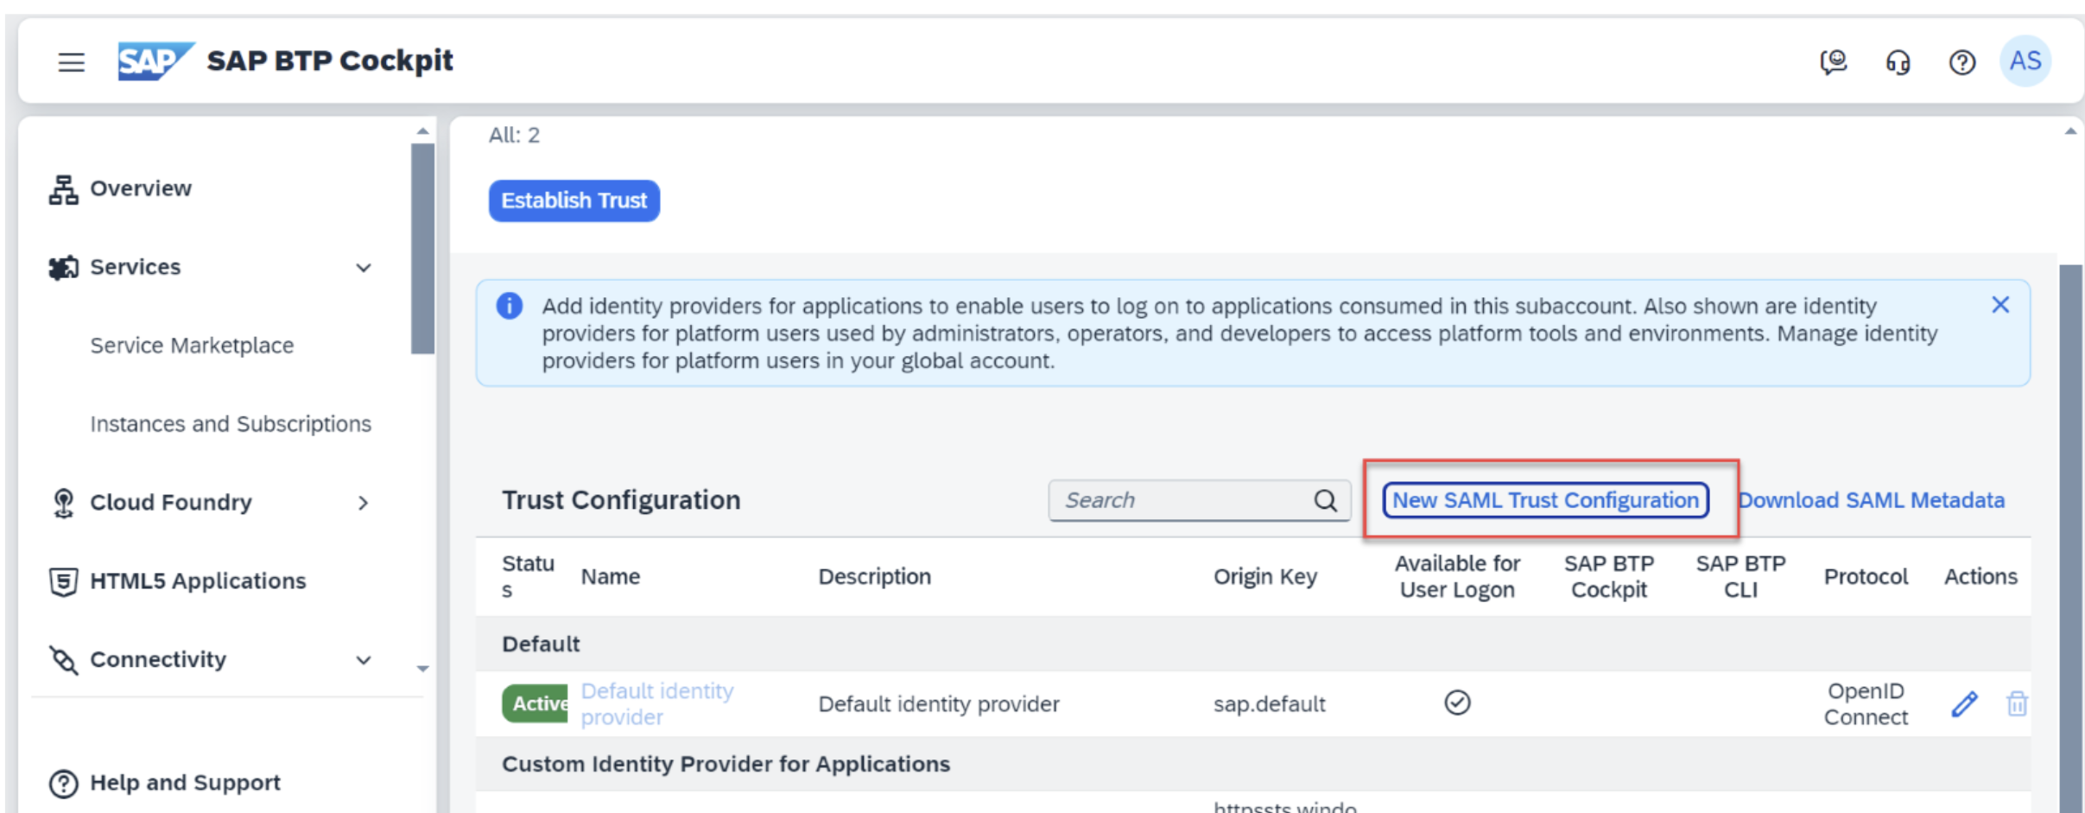Viewport: 2085px width, 813px height.
Task: Collapse the Services section
Action: tap(364, 268)
